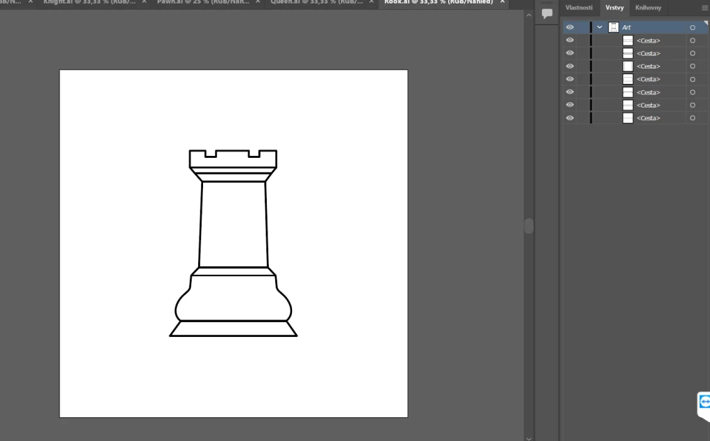
Task: Select the fifth <Cesta> row label
Action: 648,92
